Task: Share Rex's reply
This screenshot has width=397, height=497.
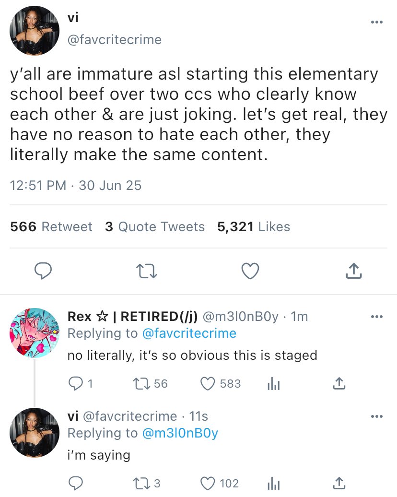Action: pyautogui.click(x=339, y=383)
